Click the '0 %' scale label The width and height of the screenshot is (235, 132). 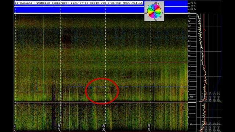(x=194, y=6)
